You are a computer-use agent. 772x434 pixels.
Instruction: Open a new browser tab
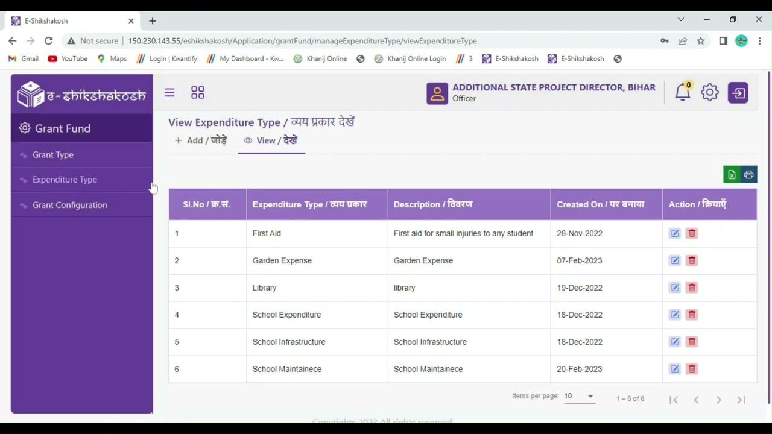[153, 20]
